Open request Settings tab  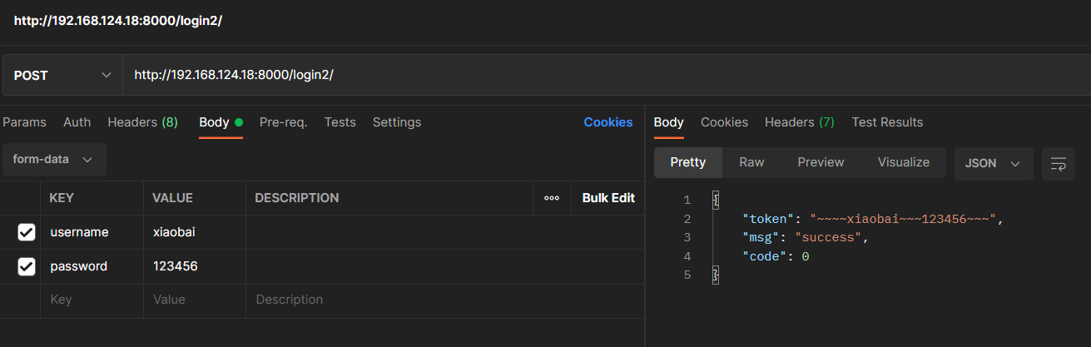pos(397,122)
